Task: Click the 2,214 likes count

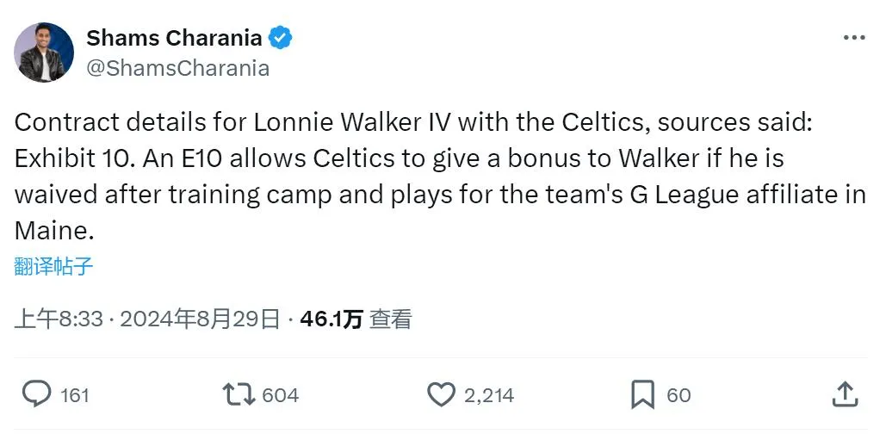Action: [x=488, y=395]
